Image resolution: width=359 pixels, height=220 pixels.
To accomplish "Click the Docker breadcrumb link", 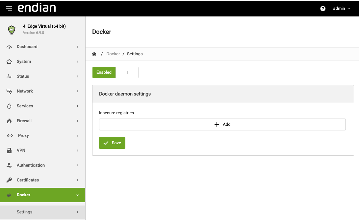I will click(113, 54).
